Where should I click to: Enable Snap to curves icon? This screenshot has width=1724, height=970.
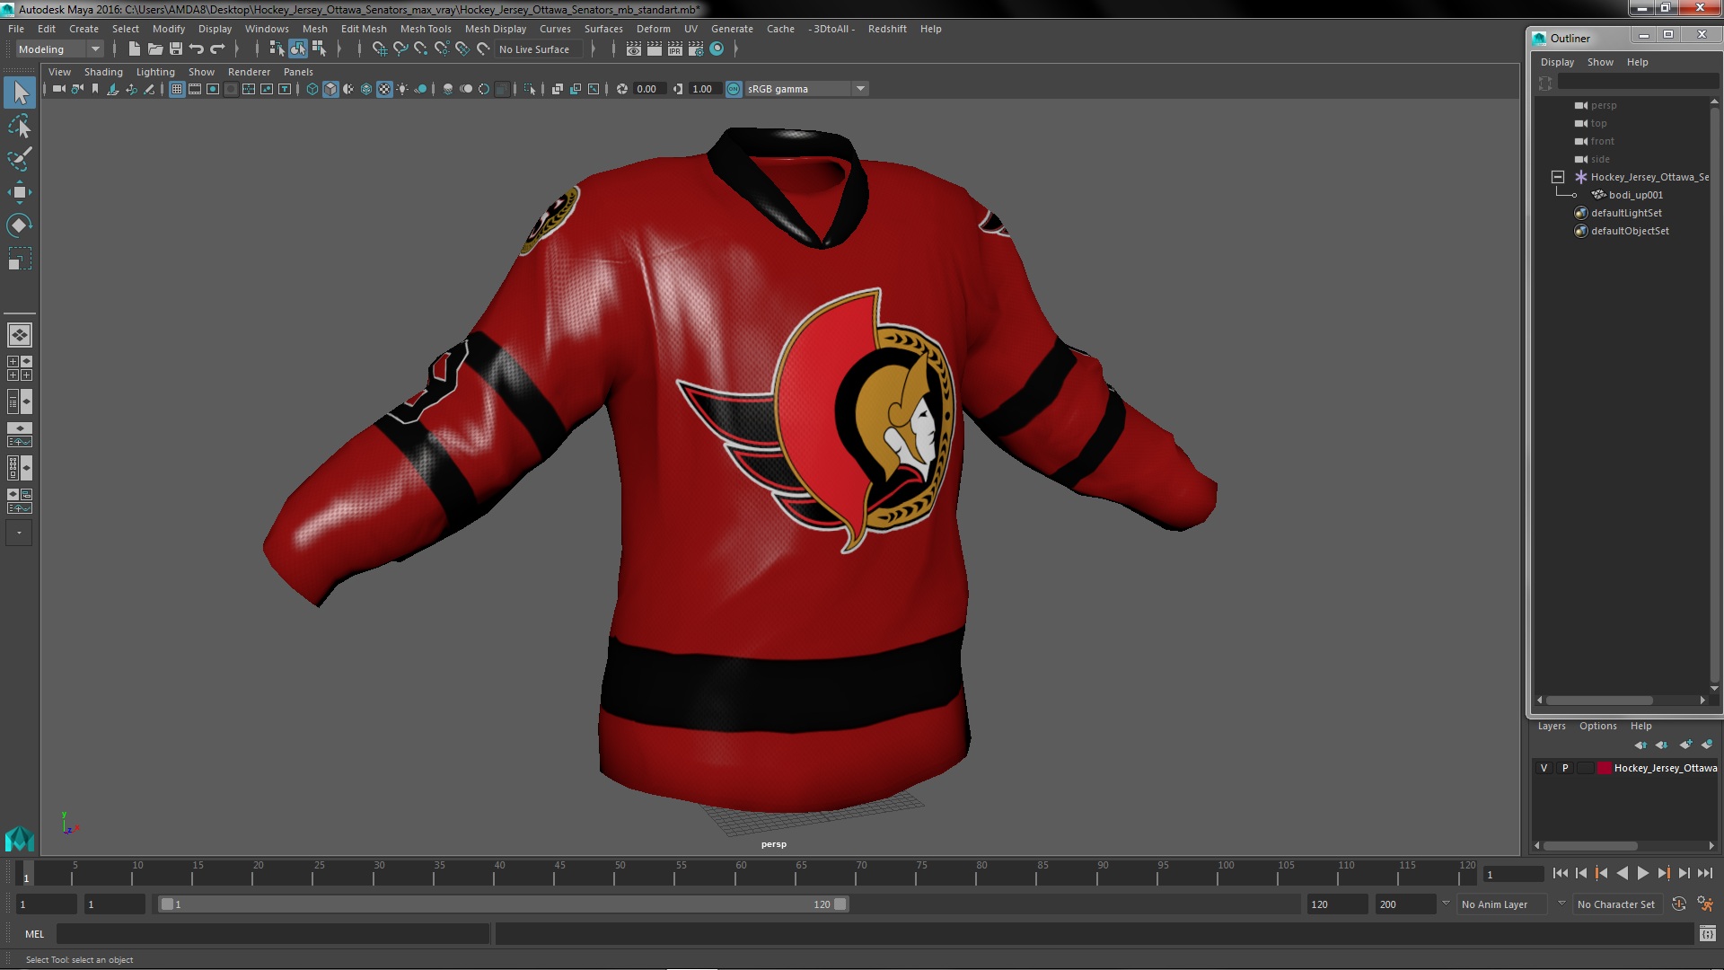(x=400, y=49)
